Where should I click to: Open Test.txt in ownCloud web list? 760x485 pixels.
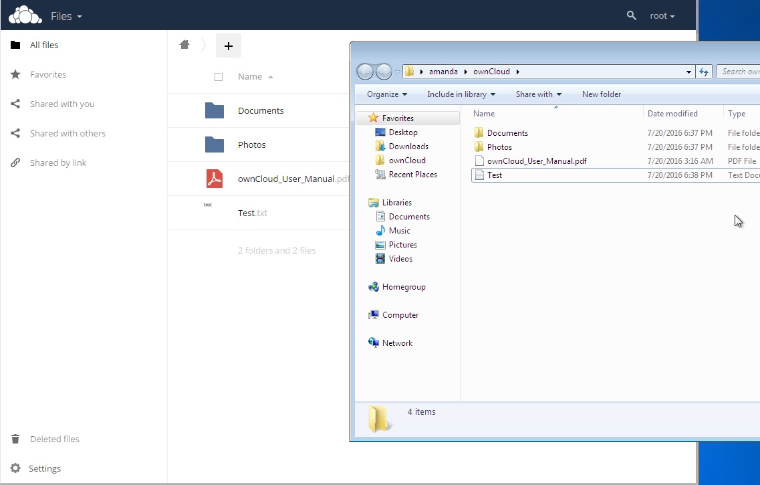pyautogui.click(x=253, y=213)
